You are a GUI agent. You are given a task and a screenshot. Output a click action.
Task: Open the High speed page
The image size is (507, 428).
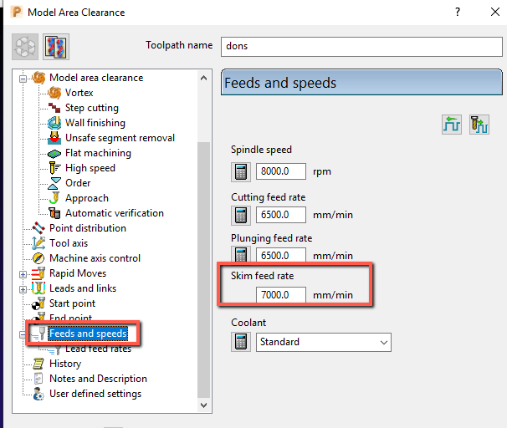(90, 168)
